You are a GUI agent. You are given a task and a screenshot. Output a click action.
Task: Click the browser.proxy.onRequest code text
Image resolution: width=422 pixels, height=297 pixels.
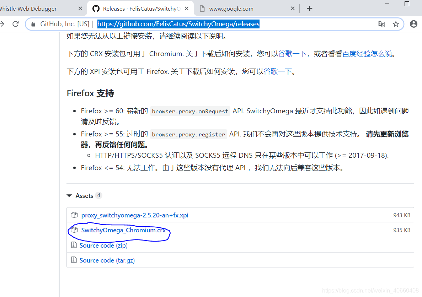pyautogui.click(x=190, y=112)
